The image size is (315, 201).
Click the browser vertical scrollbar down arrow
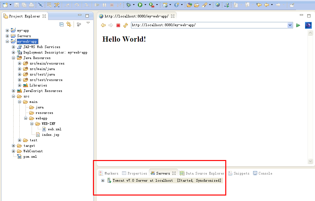310,161
